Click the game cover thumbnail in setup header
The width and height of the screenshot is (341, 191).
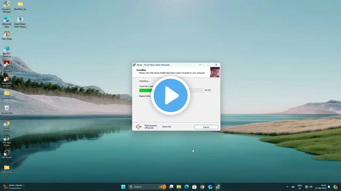click(215, 72)
